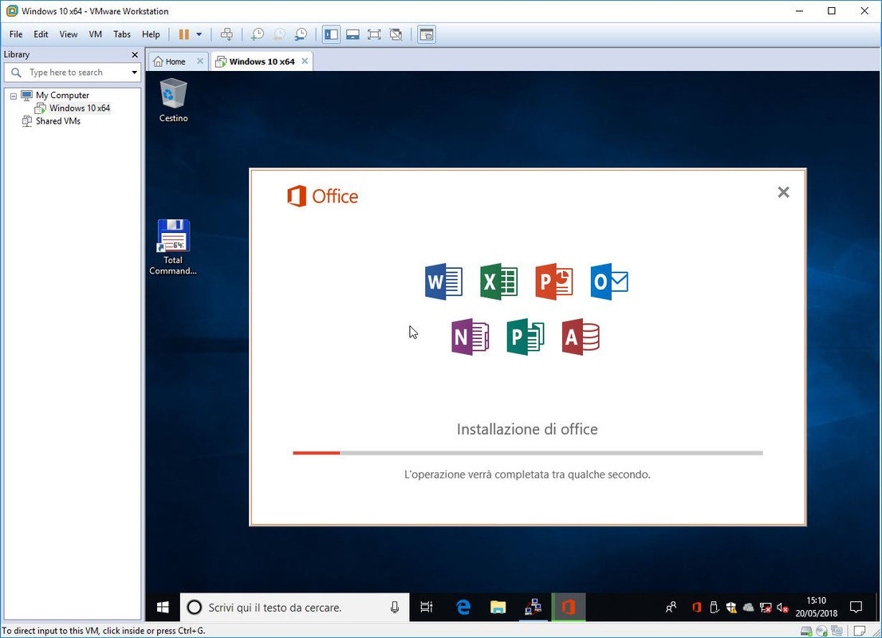Click the Outlook icon in installer
This screenshot has width=882, height=638.
609,282
